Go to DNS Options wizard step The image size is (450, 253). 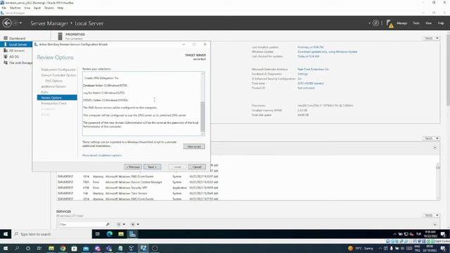pyautogui.click(x=53, y=81)
